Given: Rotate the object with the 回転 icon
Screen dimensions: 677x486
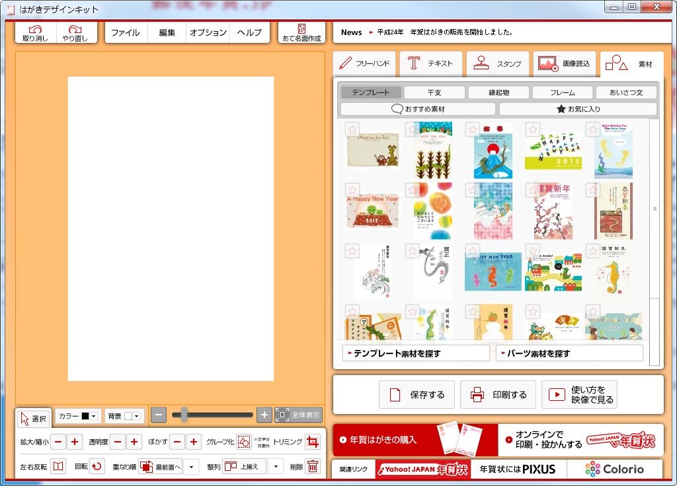Looking at the screenshot, I should click(97, 466).
